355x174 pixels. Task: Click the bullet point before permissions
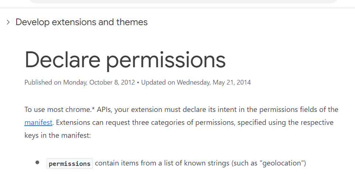tap(37, 163)
